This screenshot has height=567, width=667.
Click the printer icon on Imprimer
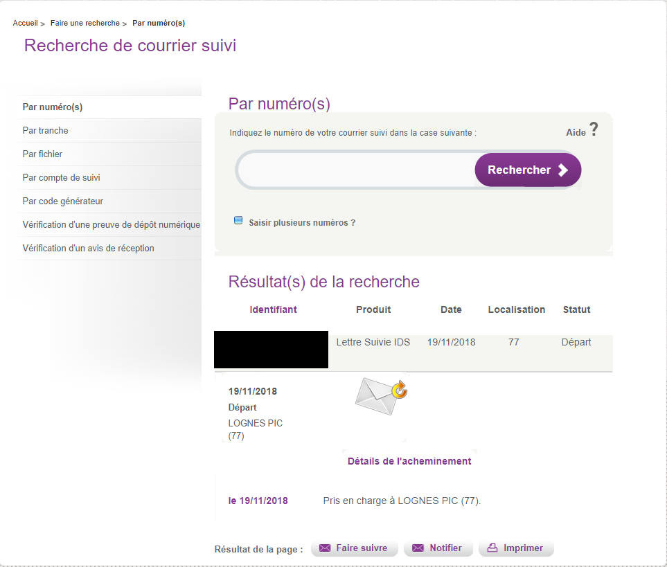492,548
